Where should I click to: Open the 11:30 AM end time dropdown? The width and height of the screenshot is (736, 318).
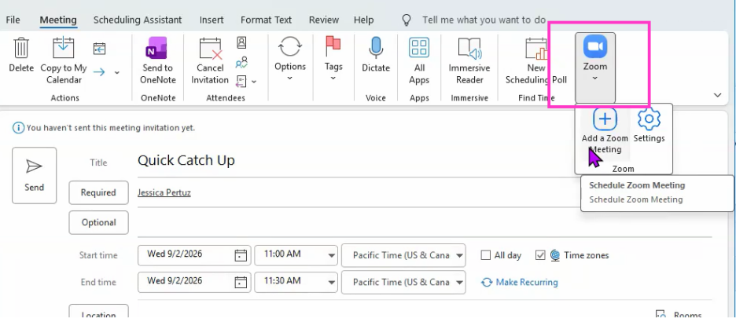pyautogui.click(x=332, y=283)
